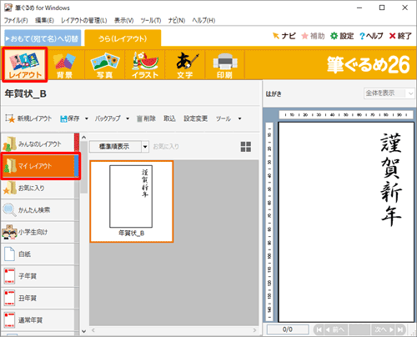
Task: Select 小学生向け category
Action: pos(38,232)
